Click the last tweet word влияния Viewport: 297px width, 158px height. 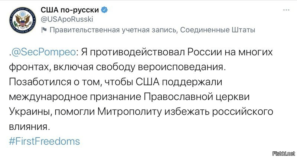[x=30, y=127]
